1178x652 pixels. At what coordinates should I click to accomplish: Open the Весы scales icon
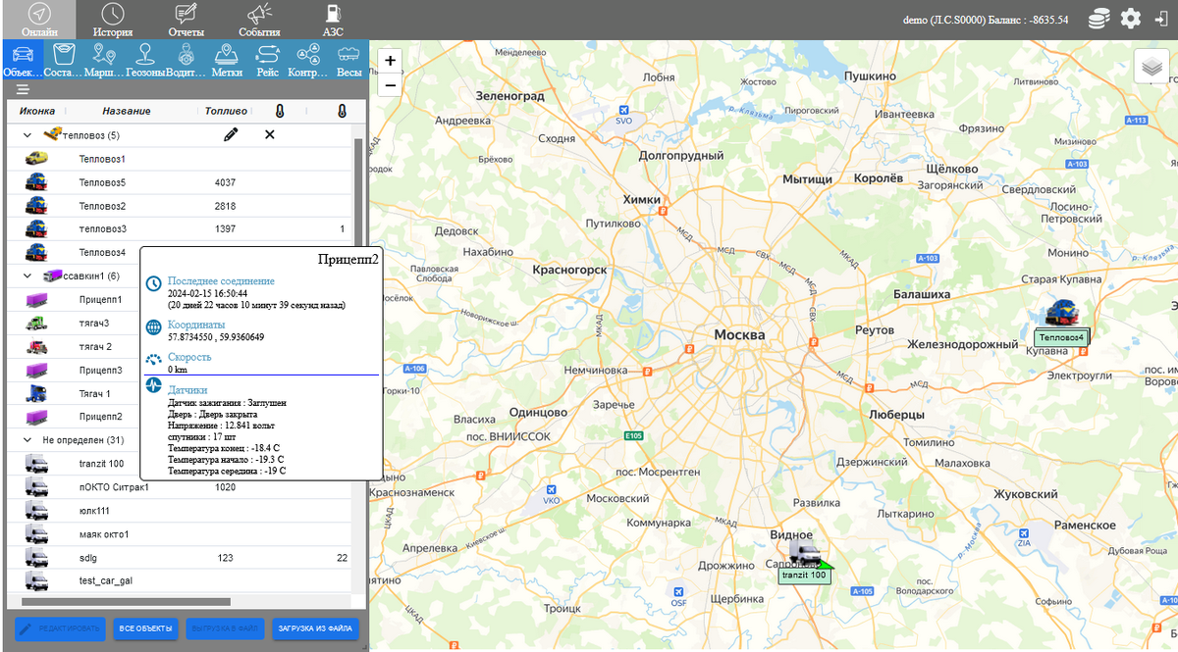(348, 60)
